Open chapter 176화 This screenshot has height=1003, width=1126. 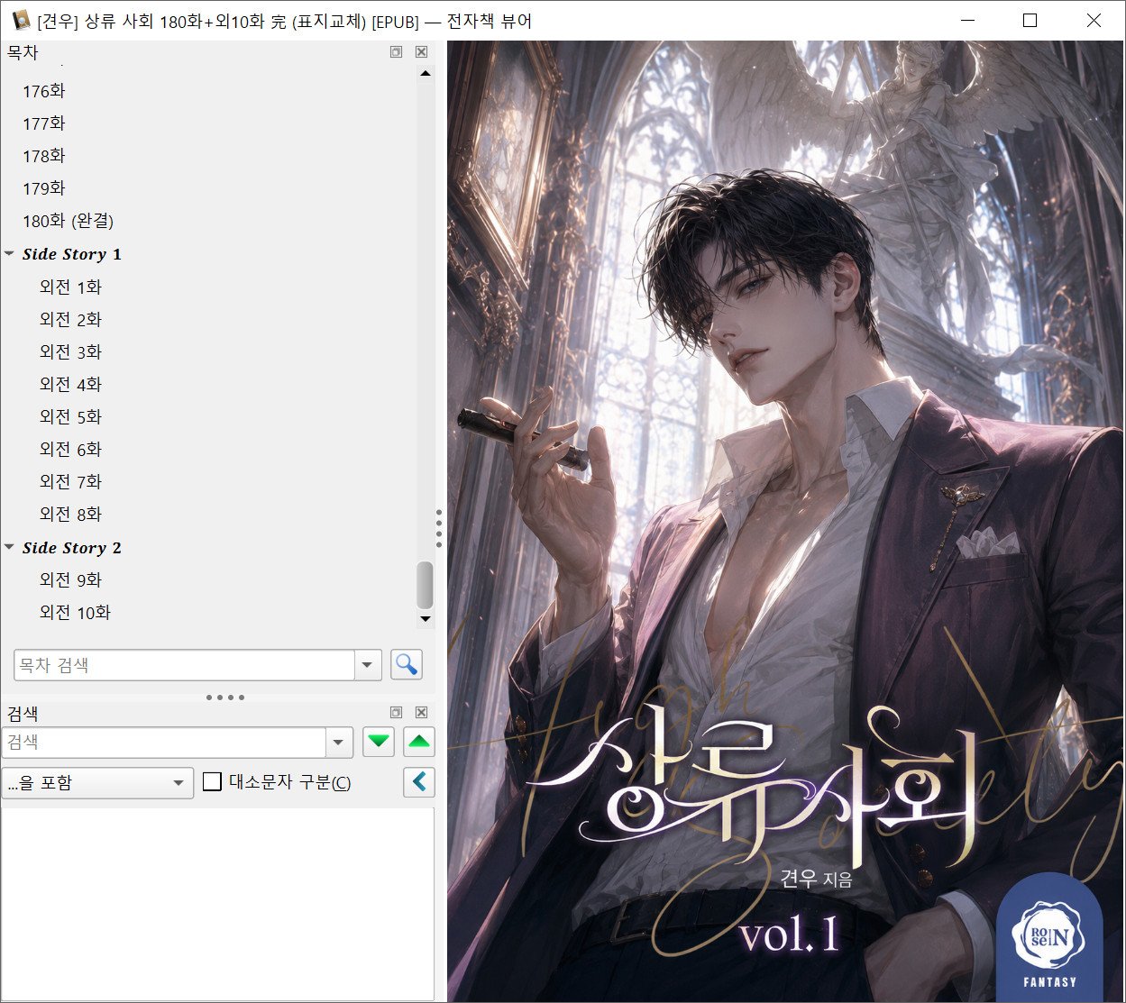point(44,91)
